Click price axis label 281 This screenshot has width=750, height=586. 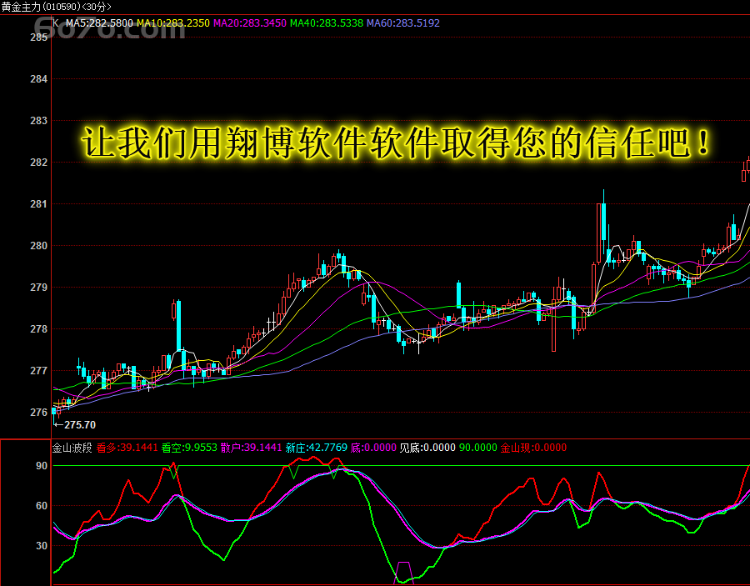[38, 203]
